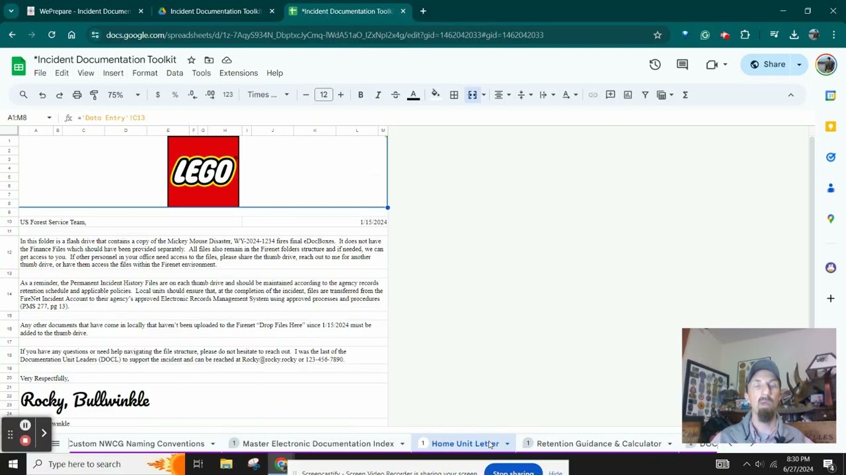Viewport: 846px width, 475px height.
Task: Redo the last action
Action: pyautogui.click(x=59, y=95)
